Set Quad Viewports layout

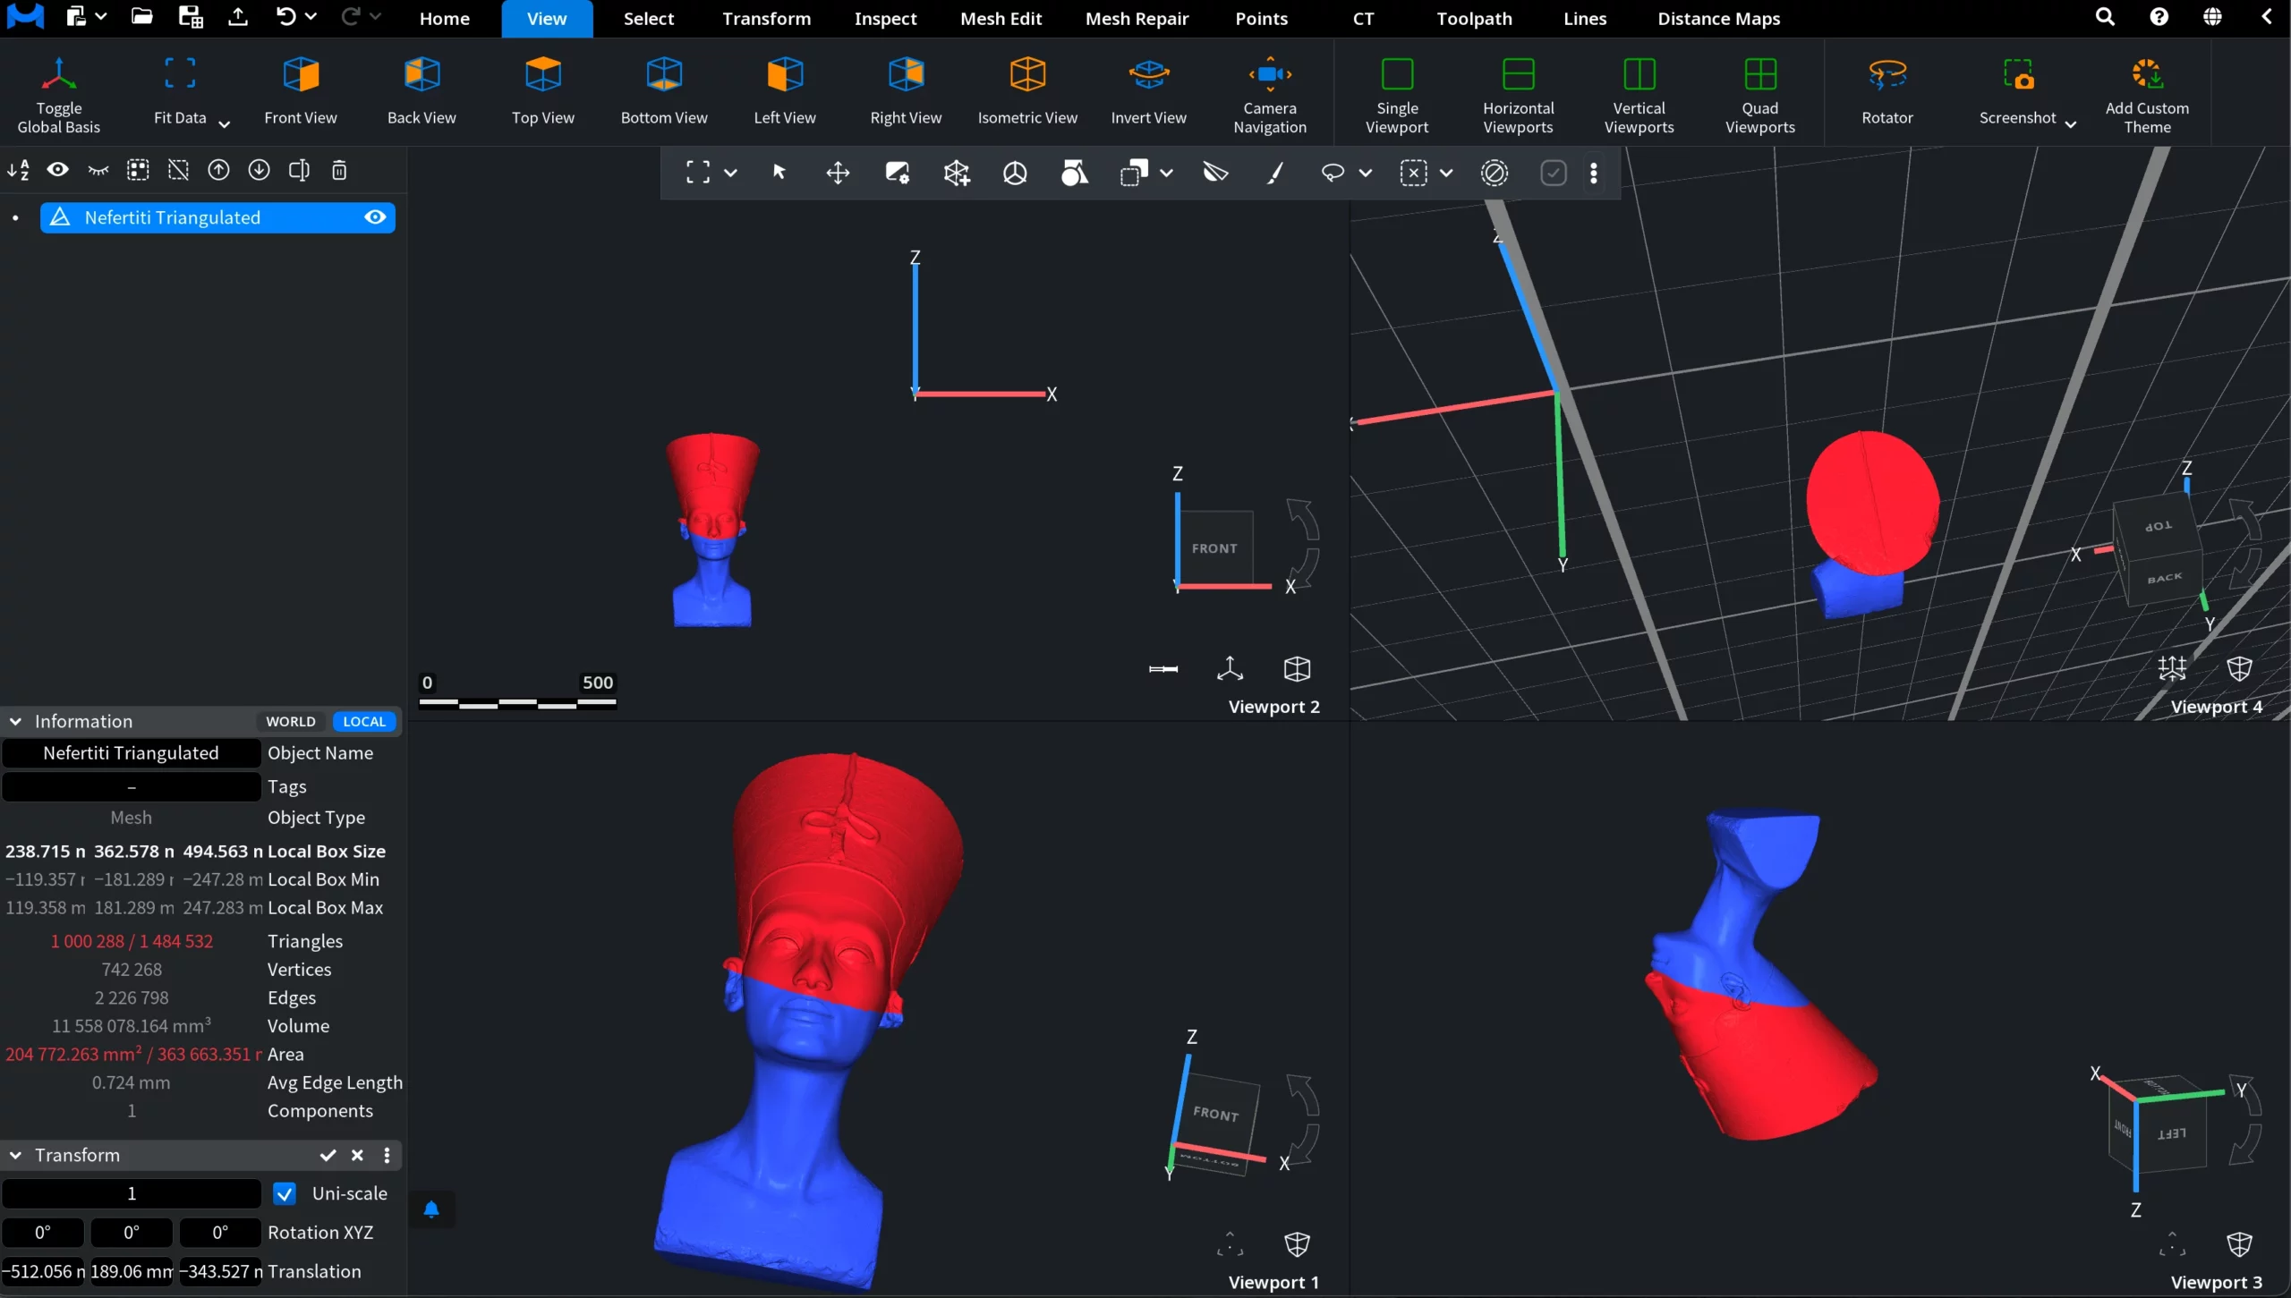coord(1760,93)
